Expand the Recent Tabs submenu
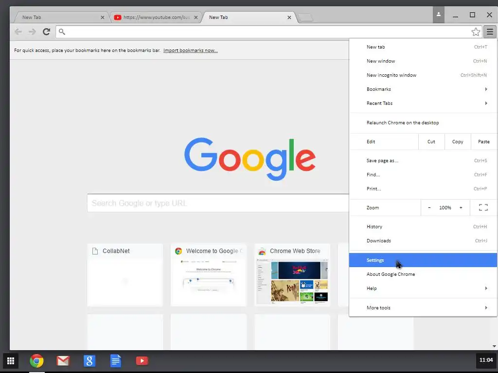 (x=423, y=103)
